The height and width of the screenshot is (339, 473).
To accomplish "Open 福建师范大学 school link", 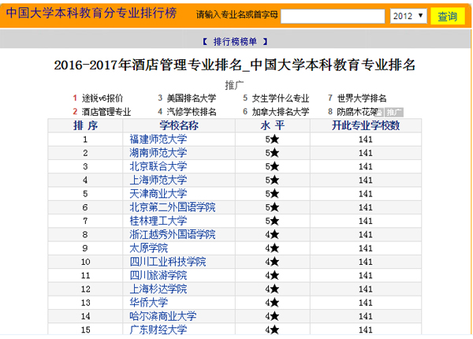I will point(158,140).
